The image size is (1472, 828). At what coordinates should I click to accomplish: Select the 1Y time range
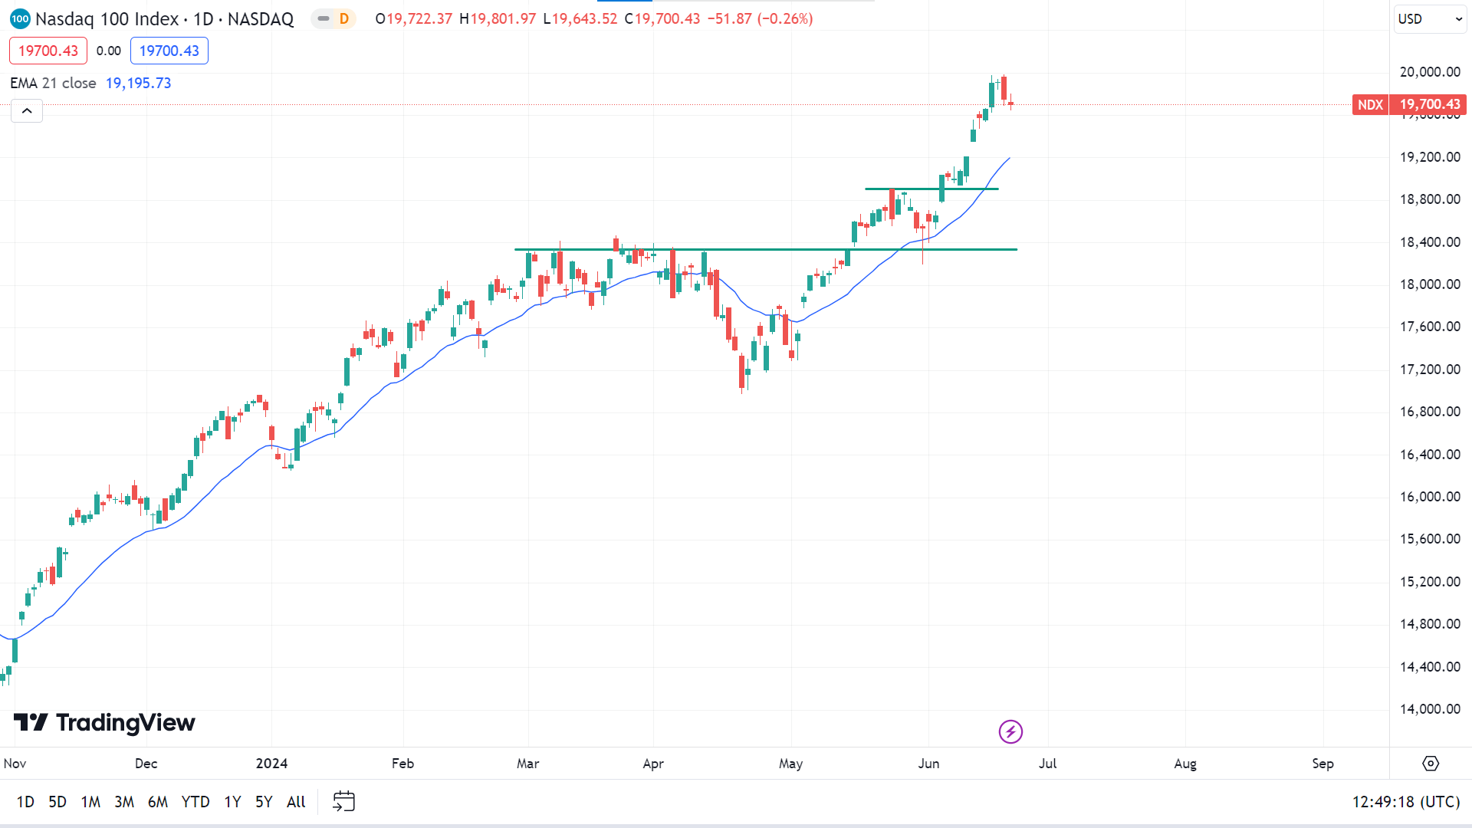click(x=232, y=802)
